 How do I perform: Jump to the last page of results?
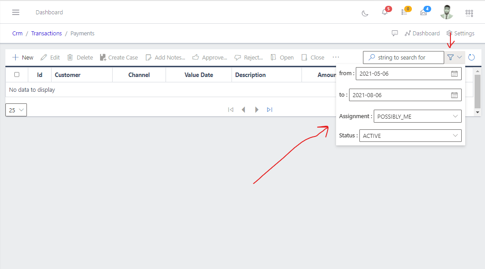point(270,110)
